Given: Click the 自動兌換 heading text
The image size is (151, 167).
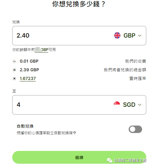Looking at the screenshot, I should click(x=25, y=126).
